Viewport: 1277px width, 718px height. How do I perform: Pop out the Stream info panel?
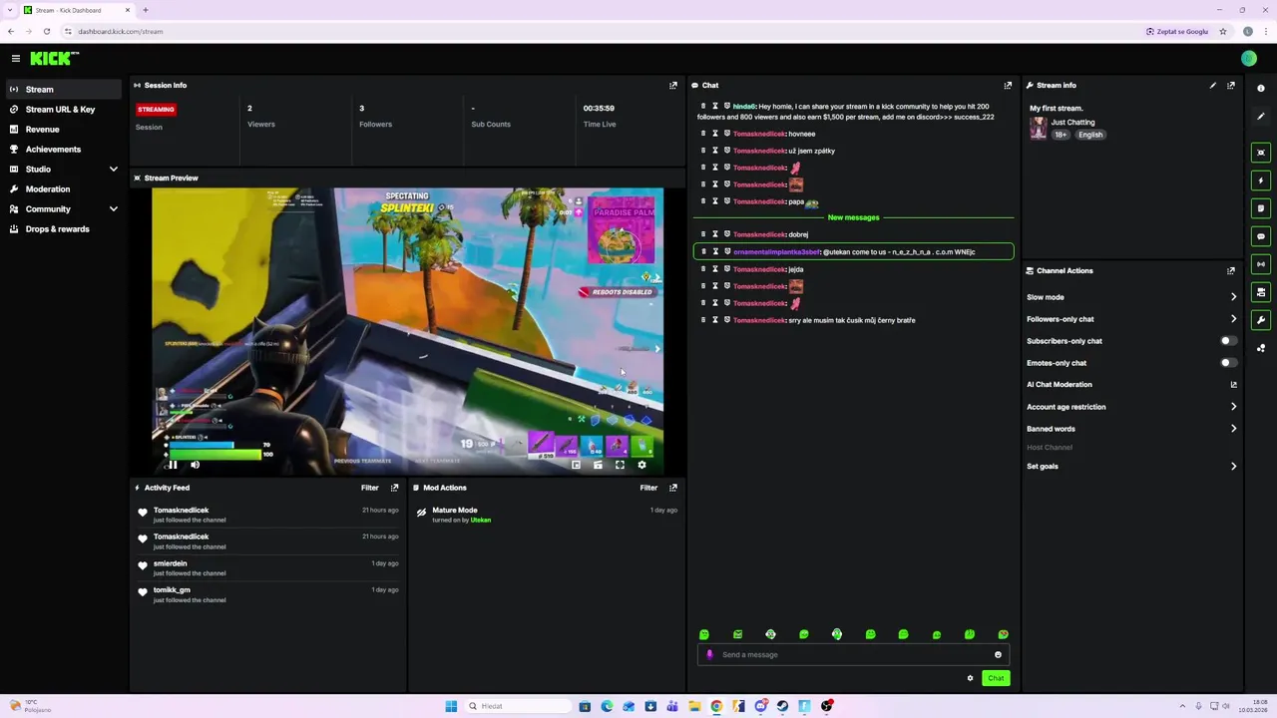coord(1231,86)
